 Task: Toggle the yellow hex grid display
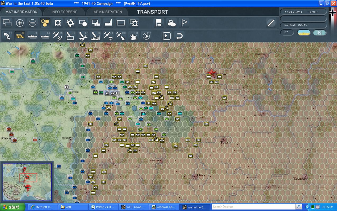45,23
